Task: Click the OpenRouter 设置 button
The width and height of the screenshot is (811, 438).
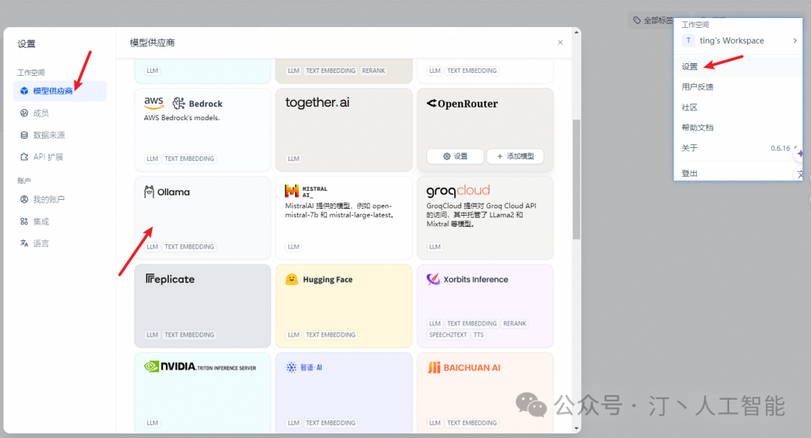Action: click(455, 156)
